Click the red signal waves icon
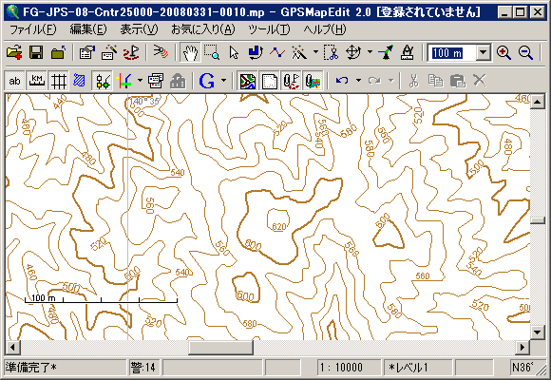The height and width of the screenshot is (380, 551). pos(161,53)
